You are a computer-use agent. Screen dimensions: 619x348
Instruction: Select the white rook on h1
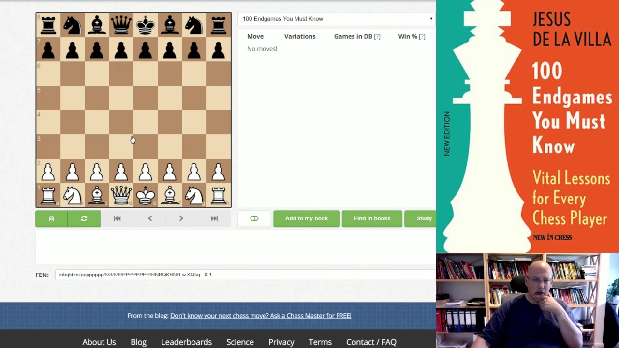pos(219,195)
